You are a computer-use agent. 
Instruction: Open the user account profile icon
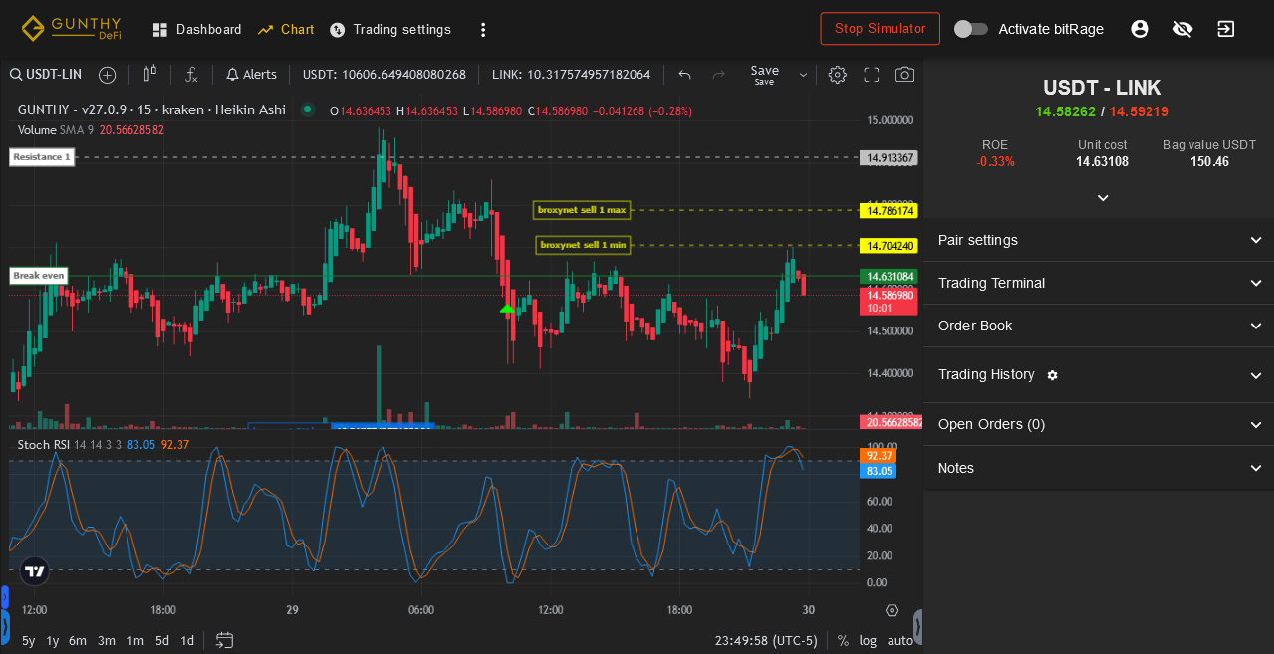click(1140, 29)
